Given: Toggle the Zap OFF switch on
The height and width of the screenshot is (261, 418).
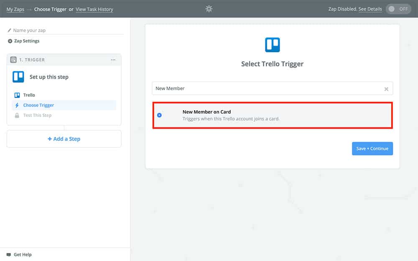Looking at the screenshot, I should coord(398,9).
